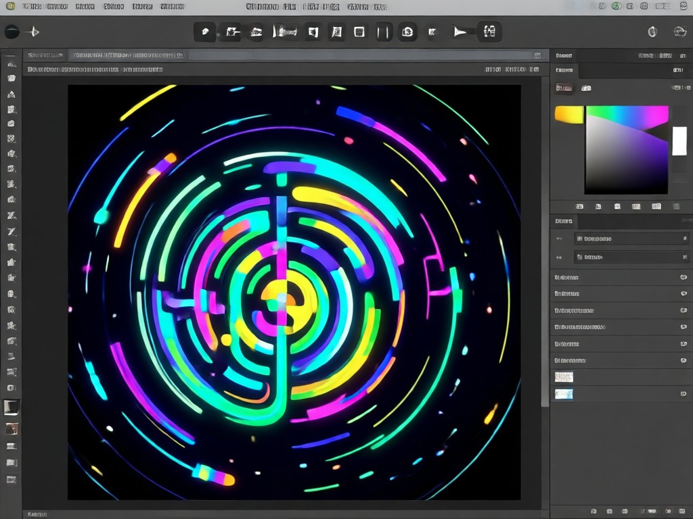
Task: Select the white swatch beside the color field
Action: 679,141
